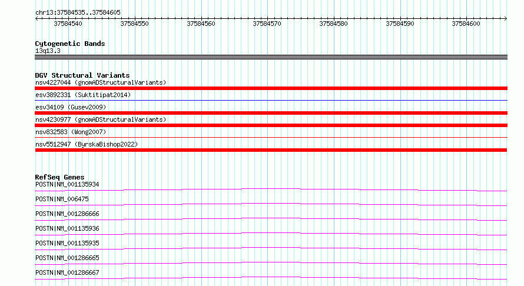The height and width of the screenshot is (286, 524).
Task: Click ruler position 37584560
Action: [x=201, y=24]
